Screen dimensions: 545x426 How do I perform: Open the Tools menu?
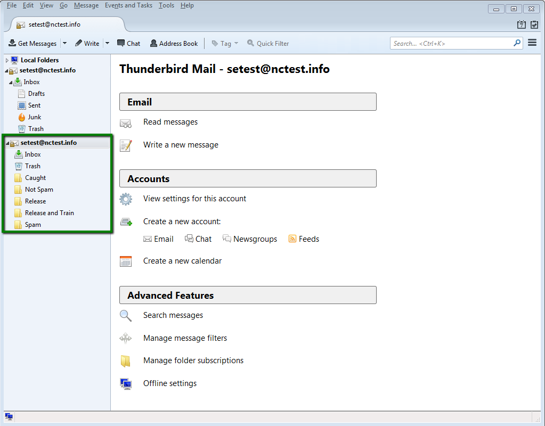click(167, 5)
